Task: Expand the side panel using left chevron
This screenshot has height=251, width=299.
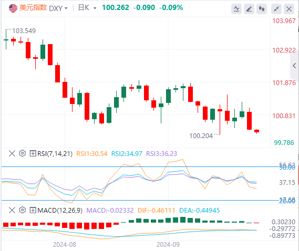Action: tap(294, 66)
